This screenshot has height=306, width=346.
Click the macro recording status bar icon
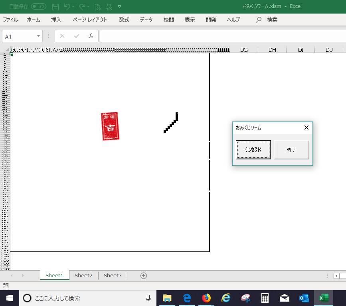[x=6, y=286]
